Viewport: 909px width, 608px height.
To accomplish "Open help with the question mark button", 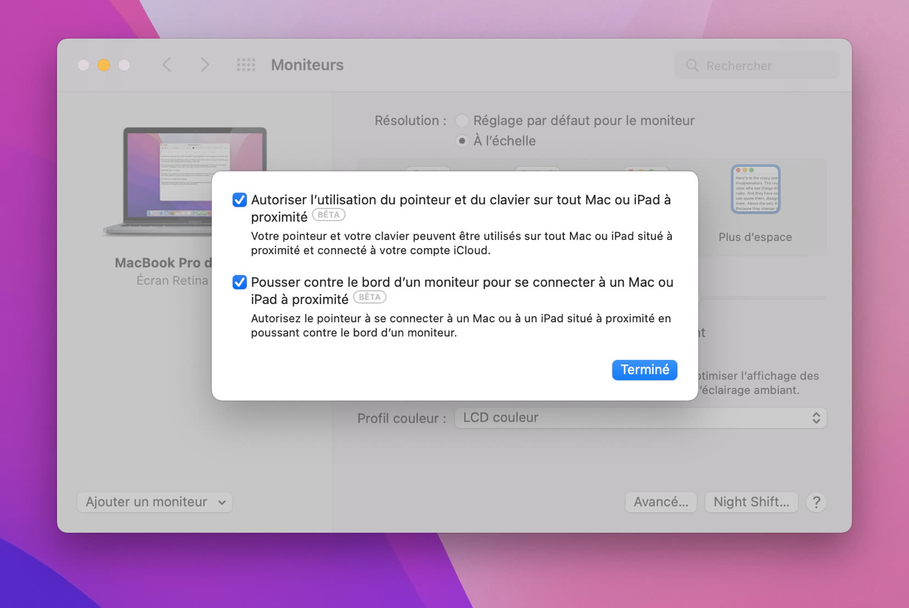I will pos(816,502).
